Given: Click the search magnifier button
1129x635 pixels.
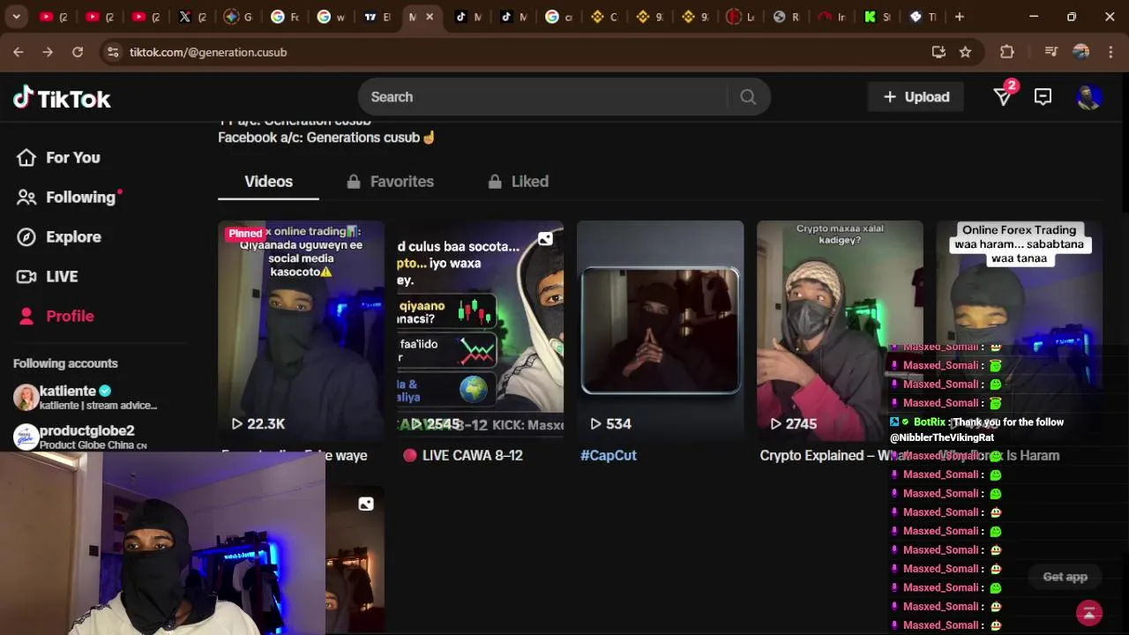Looking at the screenshot, I should coord(748,97).
